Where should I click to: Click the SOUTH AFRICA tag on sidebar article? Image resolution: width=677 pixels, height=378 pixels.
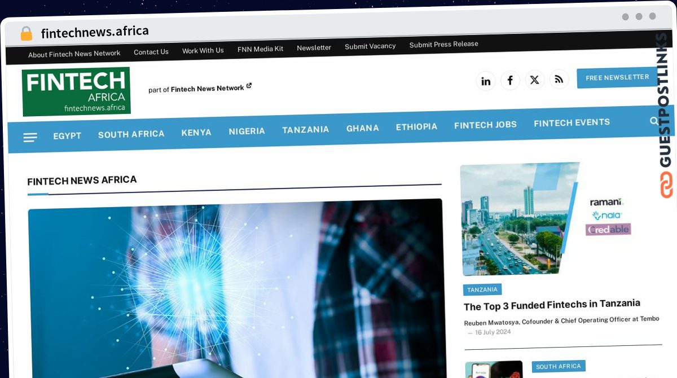(559, 366)
